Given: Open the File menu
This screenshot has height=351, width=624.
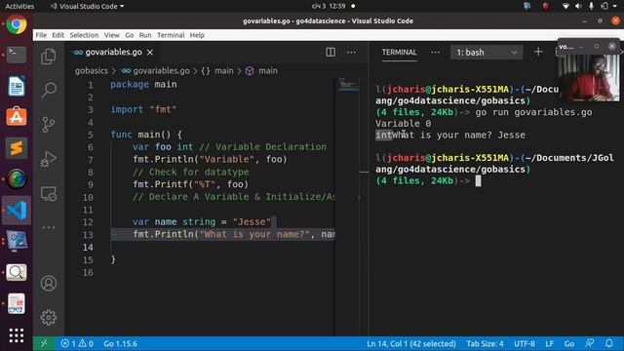Looking at the screenshot, I should click(41, 35).
